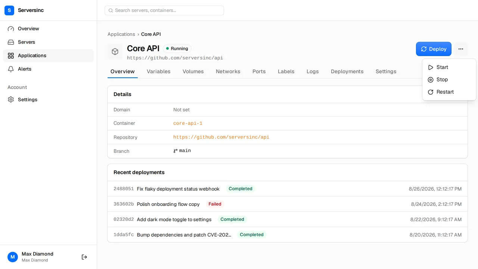Image resolution: width=478 pixels, height=269 pixels.
Task: Click the 8/26/2026, 12:12:17 PM timestamp
Action: coord(435,189)
